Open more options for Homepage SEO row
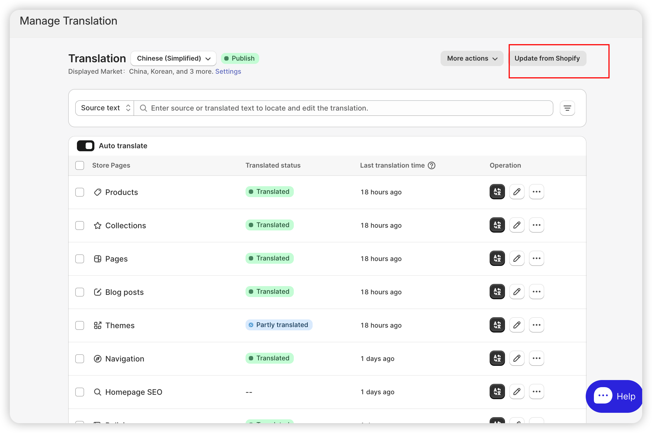The height and width of the screenshot is (433, 652). tap(536, 392)
